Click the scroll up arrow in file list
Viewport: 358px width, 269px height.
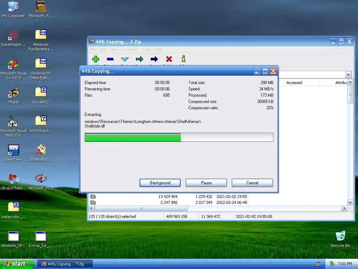click(x=350, y=82)
